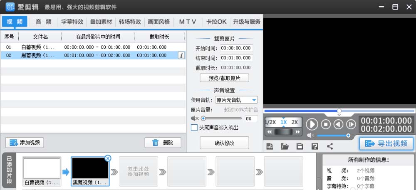
Task: Click the 0个音频 entry in the info panel
Action: (x=366, y=178)
